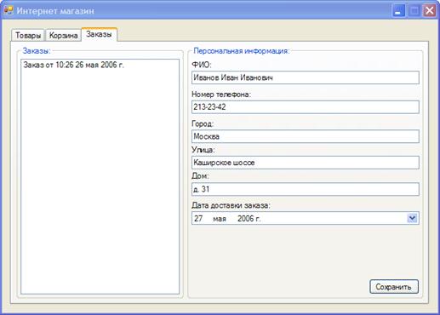Click the Заказы group label
This screenshot has width=440, height=315.
click(x=37, y=51)
